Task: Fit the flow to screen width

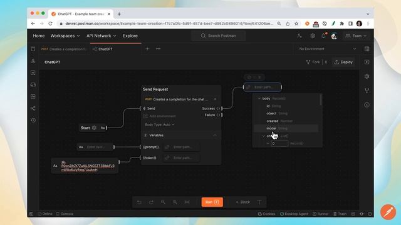Action: 187,202
